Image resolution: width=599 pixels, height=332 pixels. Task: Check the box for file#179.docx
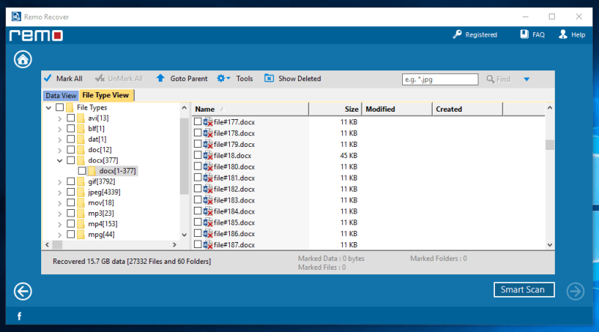coord(198,144)
